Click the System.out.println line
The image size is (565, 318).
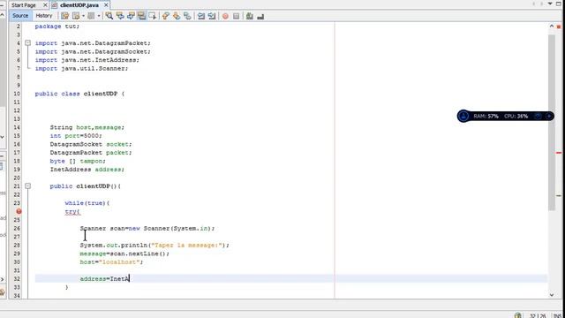154,246
